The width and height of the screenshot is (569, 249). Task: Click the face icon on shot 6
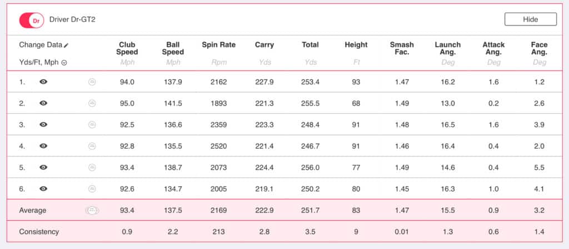92,189
